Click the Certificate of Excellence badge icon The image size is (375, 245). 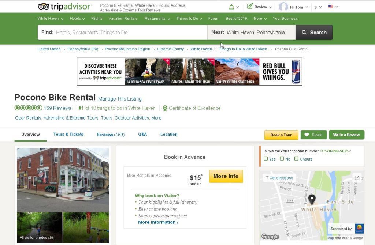(165, 108)
